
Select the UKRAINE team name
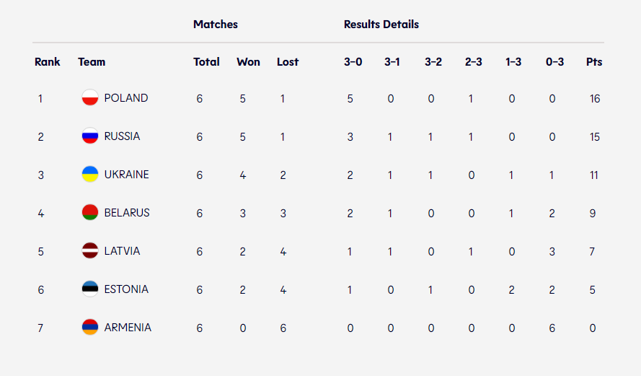coord(126,175)
